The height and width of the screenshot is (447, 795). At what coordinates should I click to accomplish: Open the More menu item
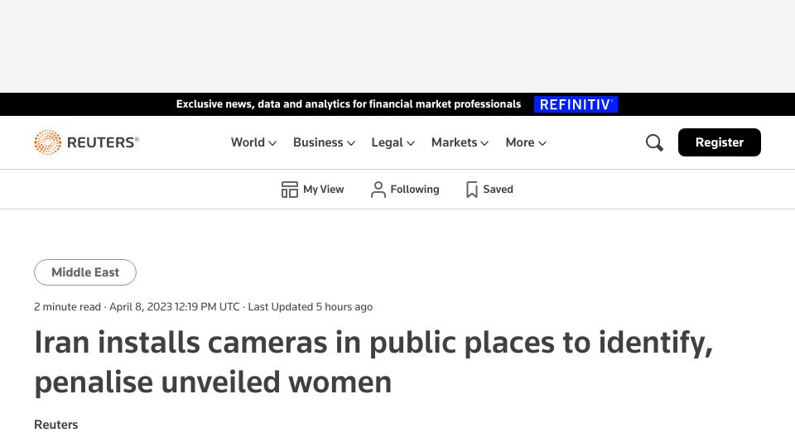520,142
